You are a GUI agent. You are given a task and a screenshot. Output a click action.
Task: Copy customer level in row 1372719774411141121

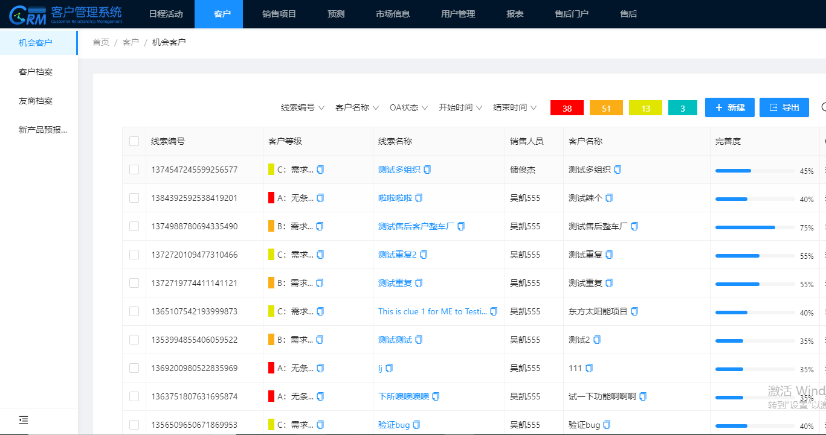coord(320,283)
